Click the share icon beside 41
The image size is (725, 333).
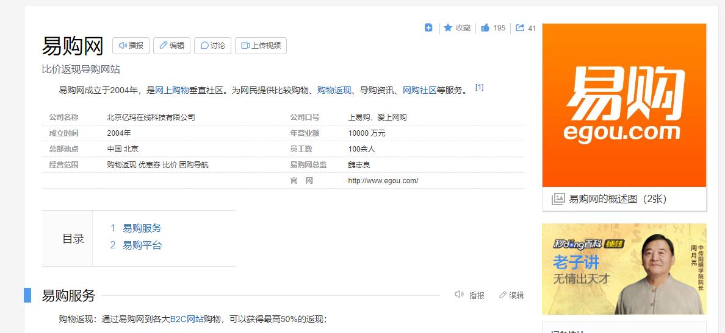(520, 27)
